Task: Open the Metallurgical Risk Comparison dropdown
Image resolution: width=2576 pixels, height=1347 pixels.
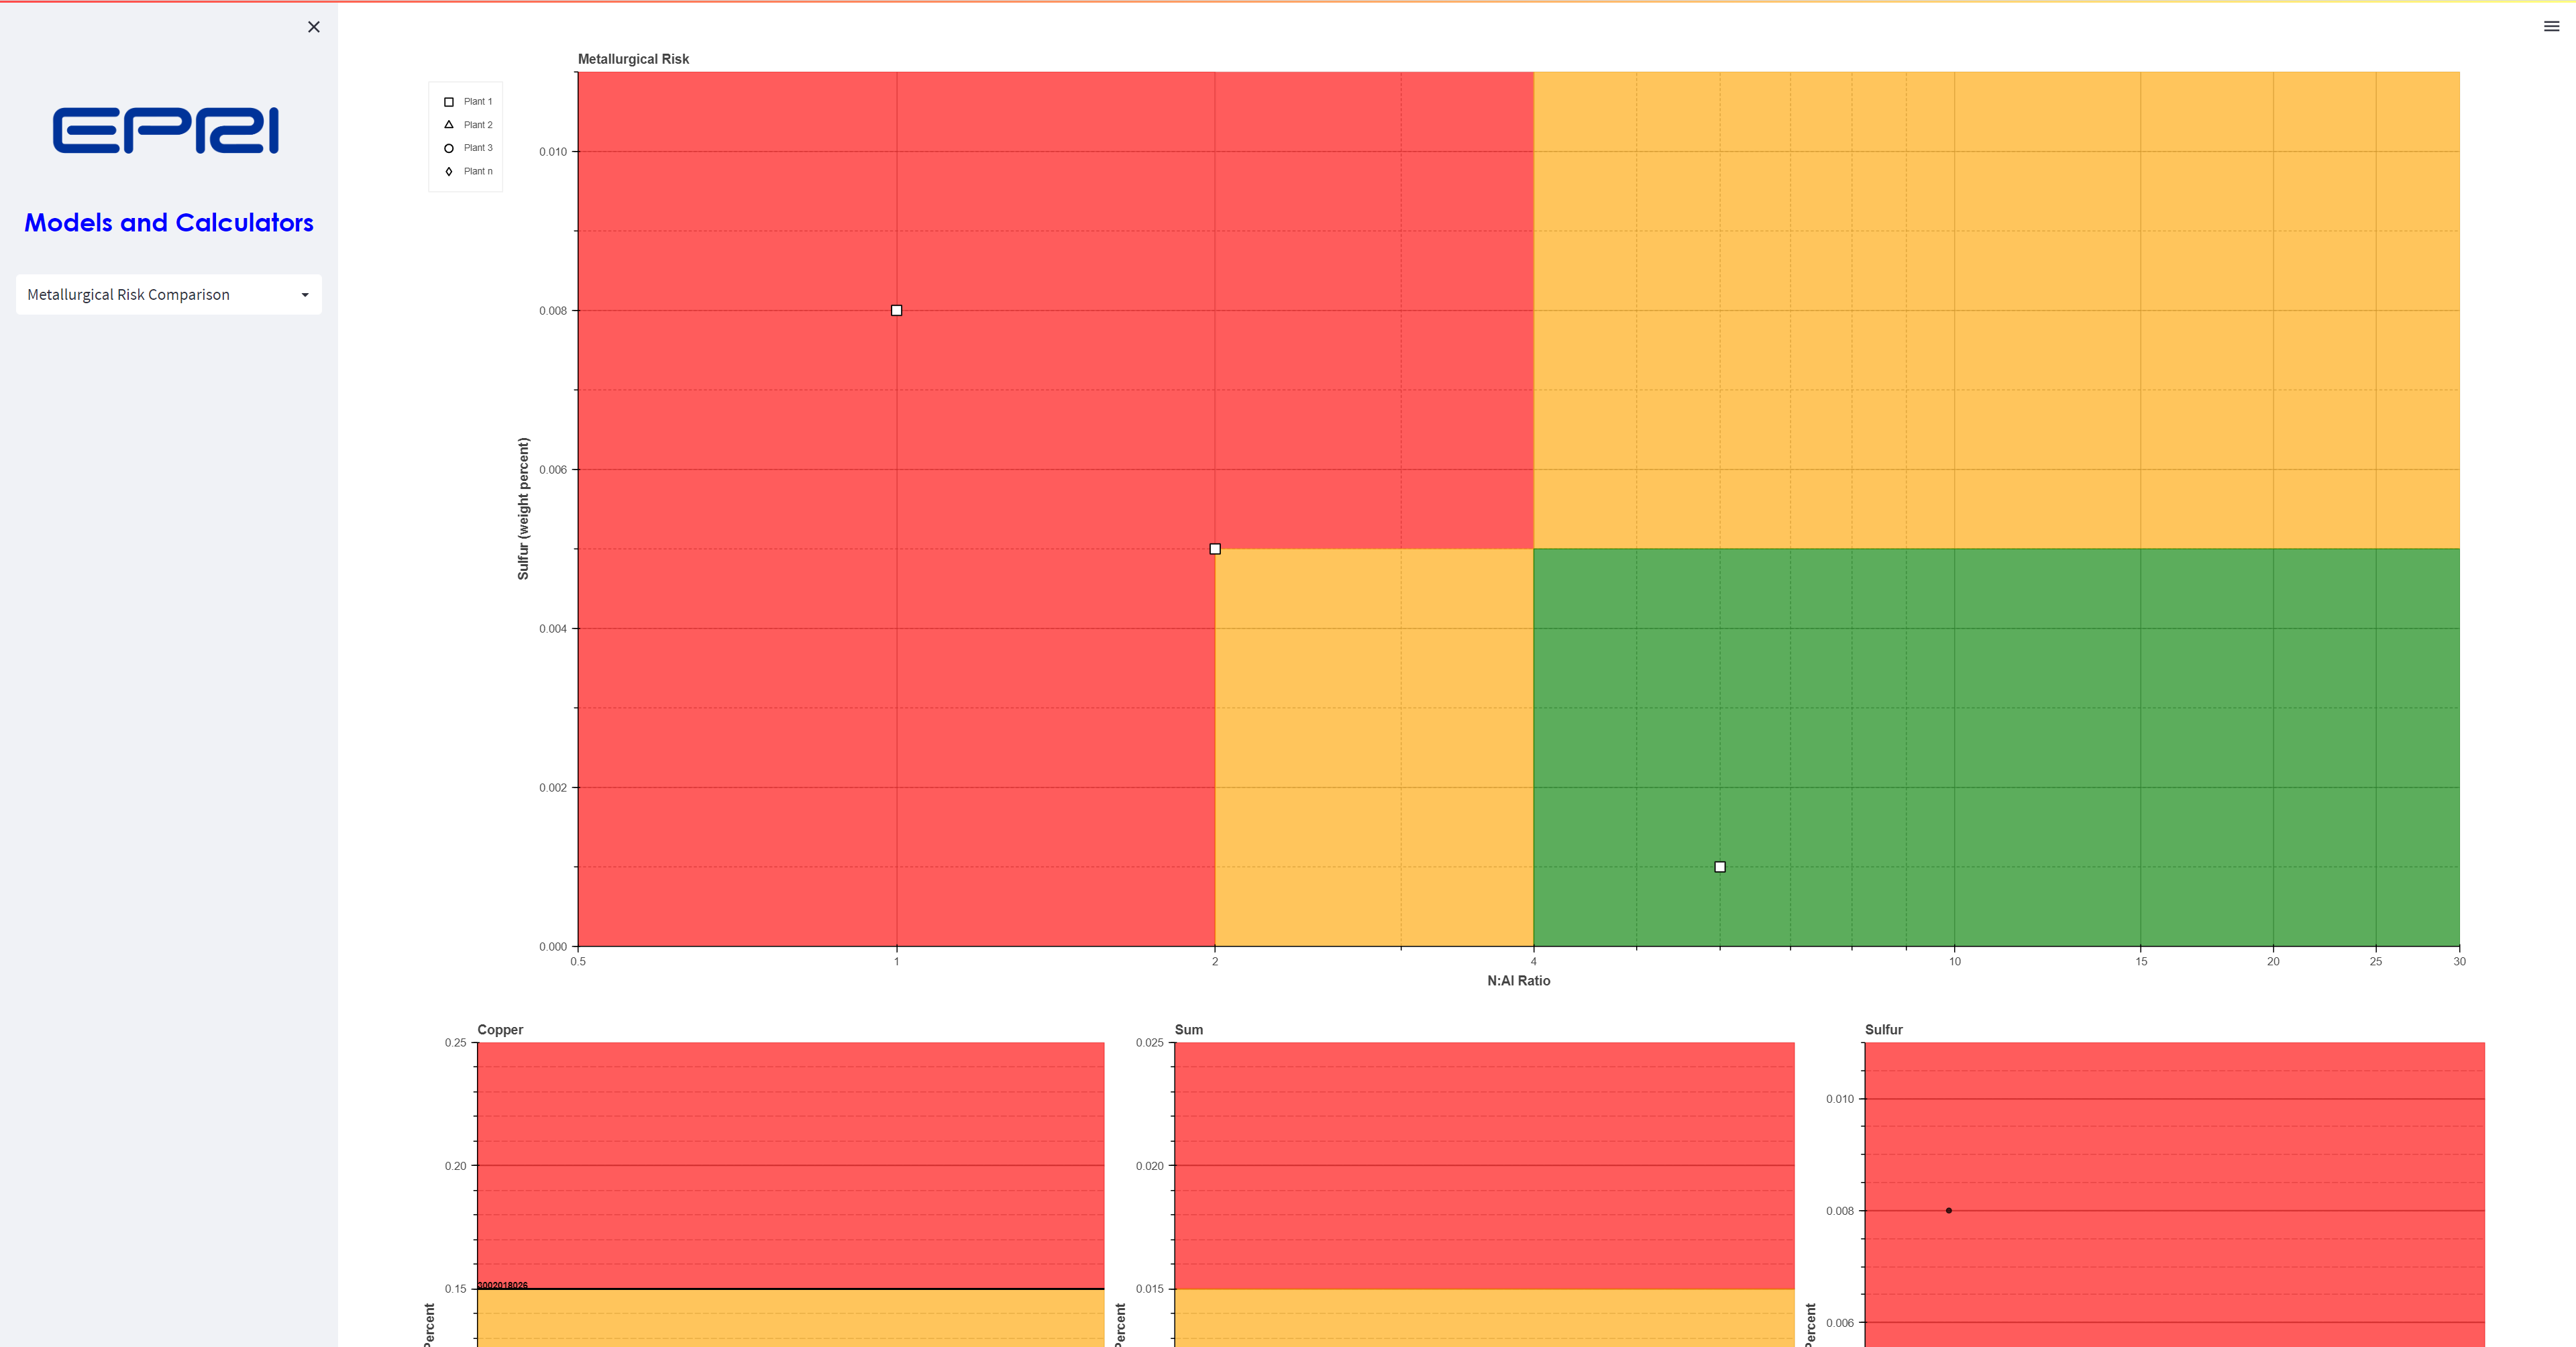Action: tap(129, 295)
